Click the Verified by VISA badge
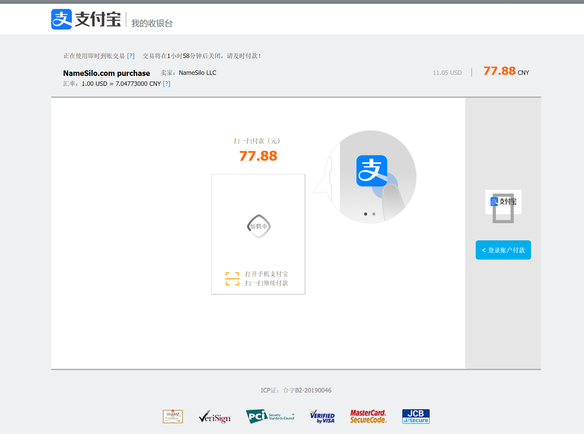 coord(322,416)
